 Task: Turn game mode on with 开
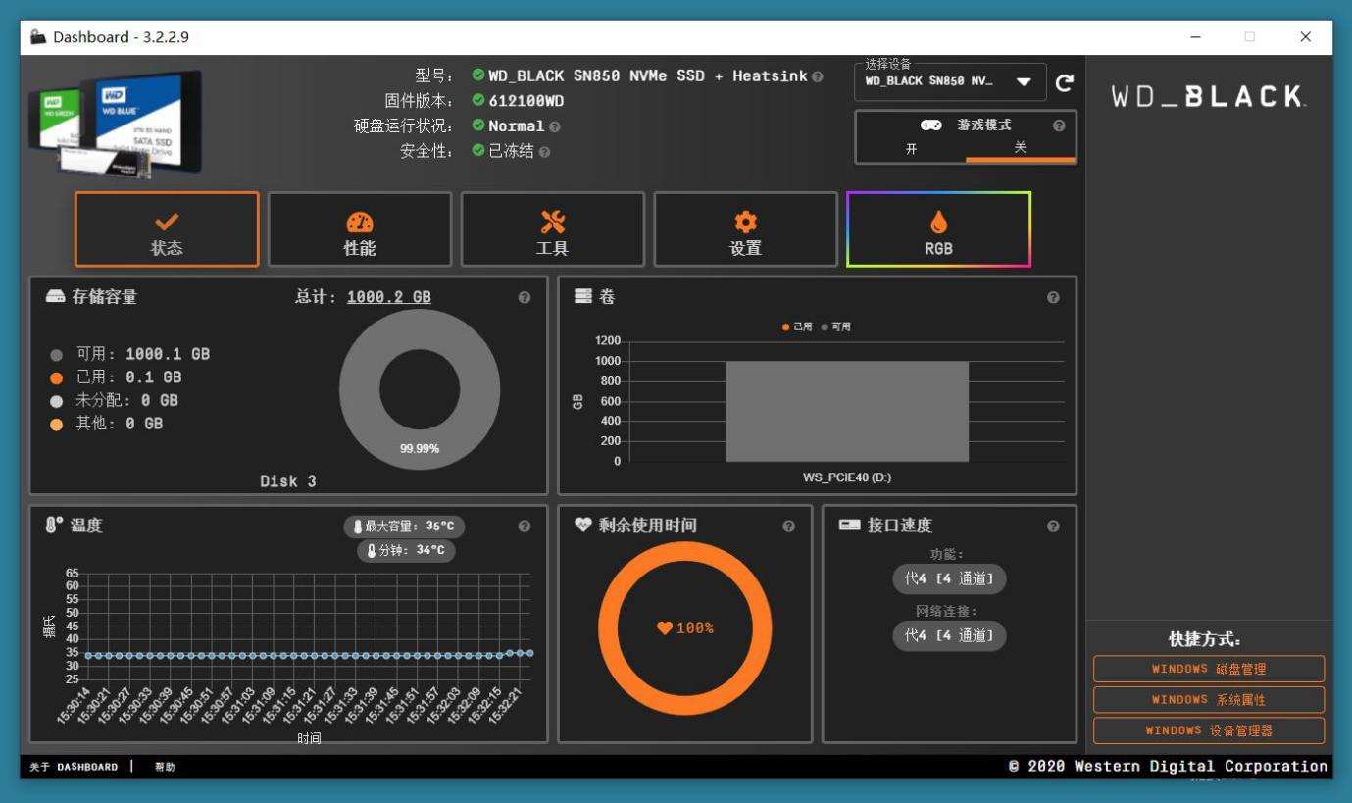911,147
